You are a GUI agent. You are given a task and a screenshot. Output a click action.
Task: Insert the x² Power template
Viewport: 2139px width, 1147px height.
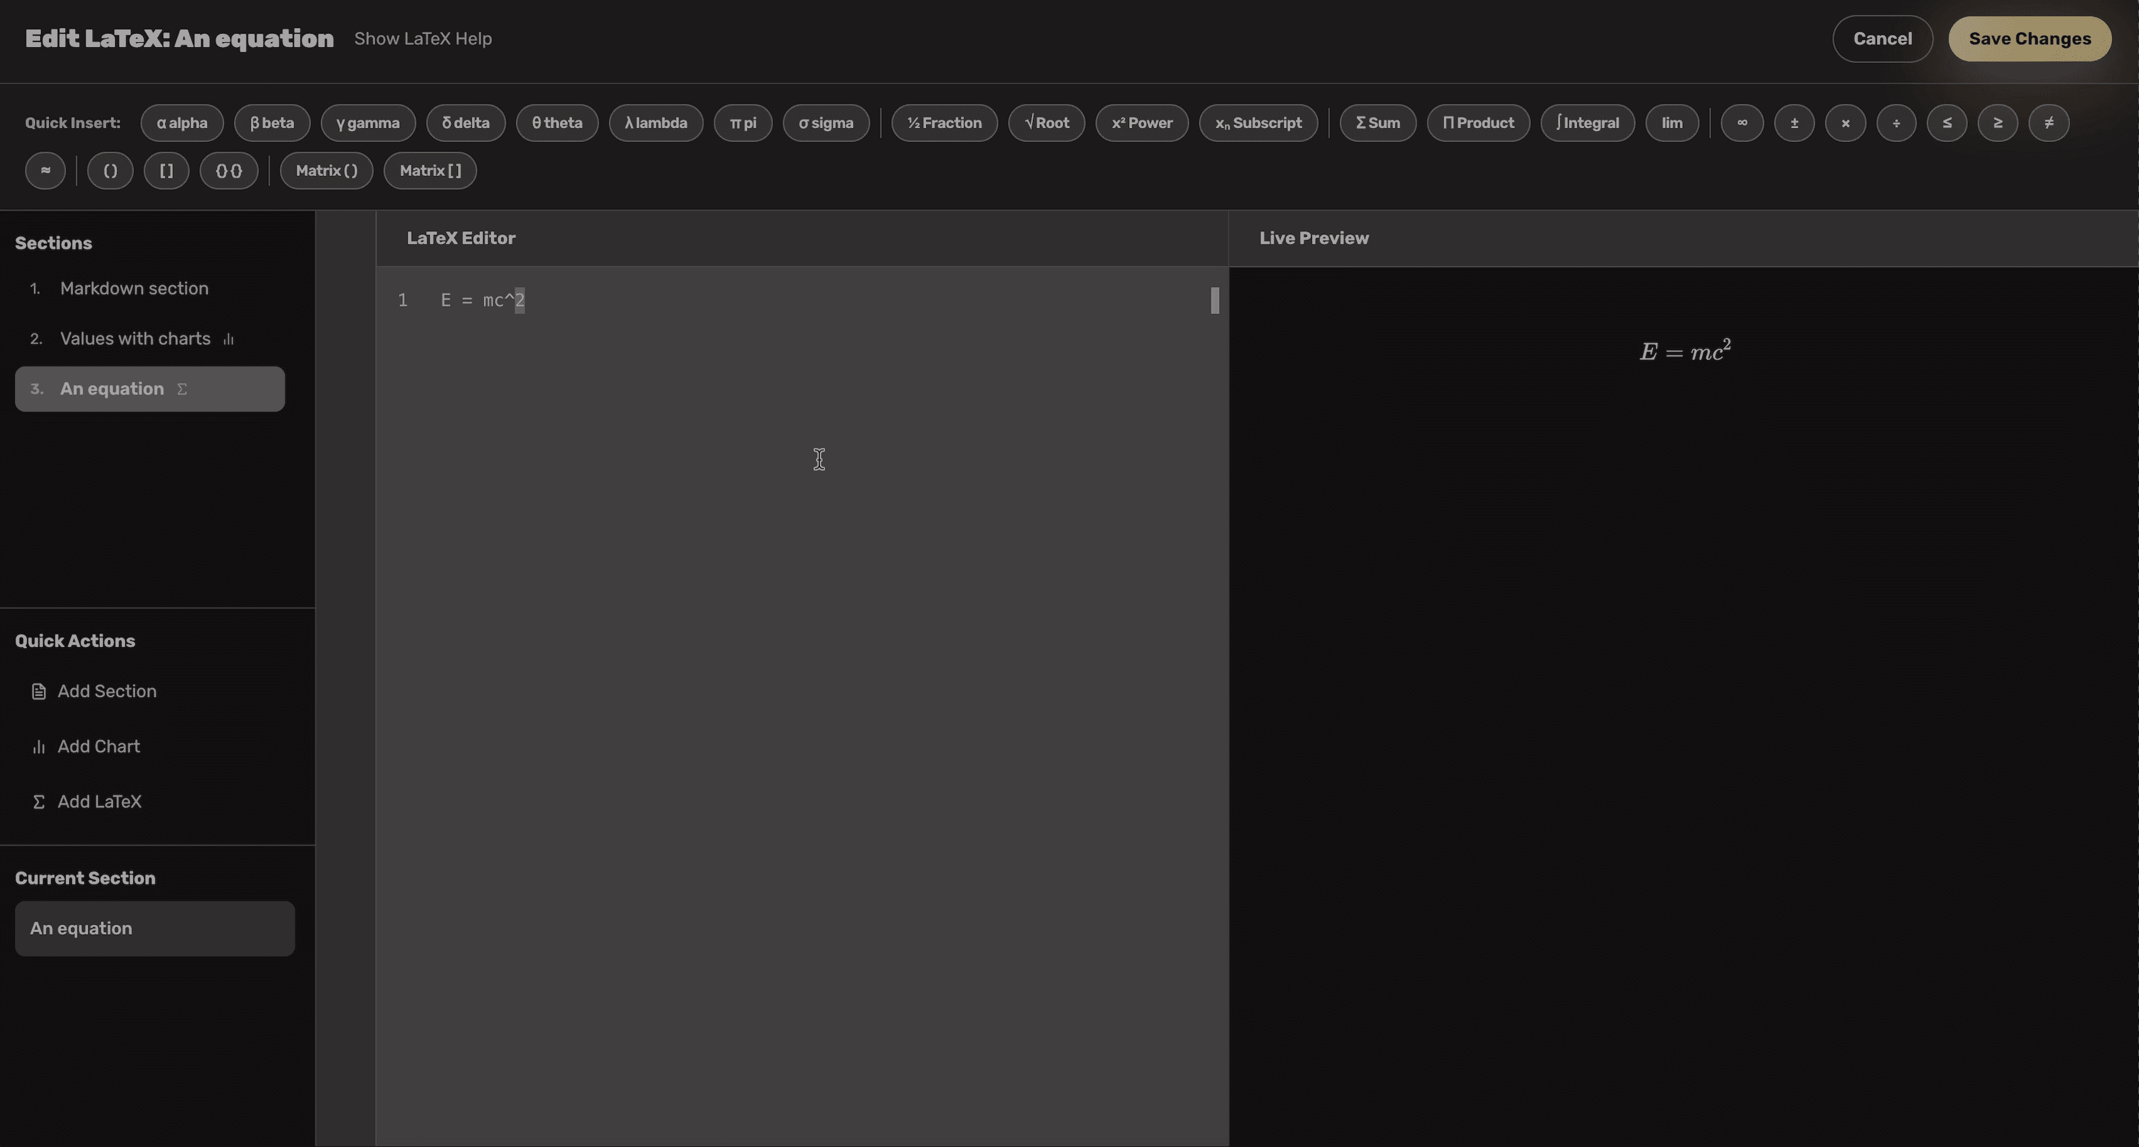pyautogui.click(x=1141, y=123)
